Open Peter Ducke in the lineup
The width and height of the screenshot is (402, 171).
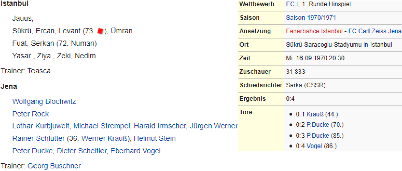pyautogui.click(x=32, y=151)
